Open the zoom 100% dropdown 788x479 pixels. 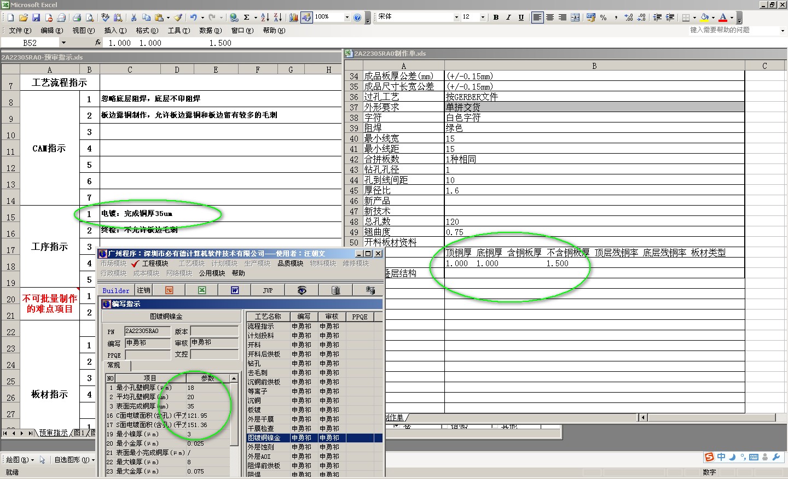tap(347, 17)
